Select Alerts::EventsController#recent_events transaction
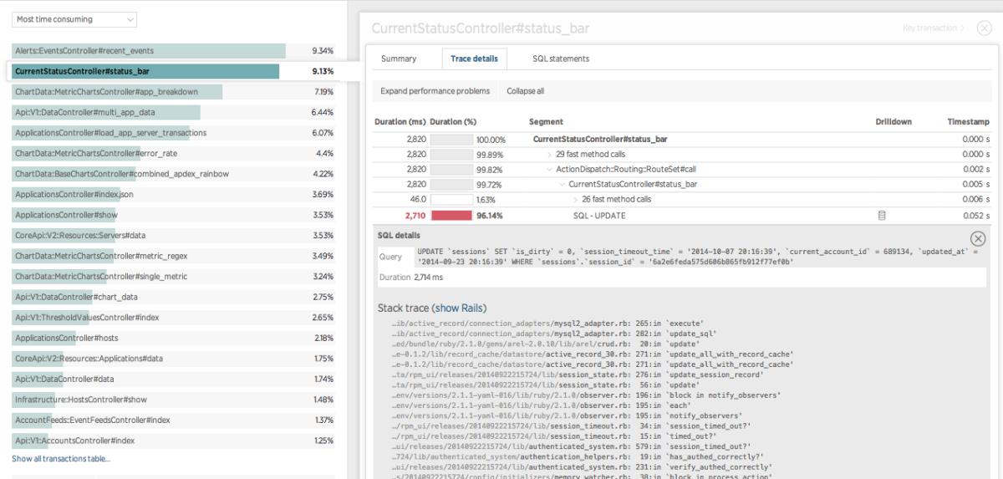This screenshot has height=479, width=1003. point(84,51)
